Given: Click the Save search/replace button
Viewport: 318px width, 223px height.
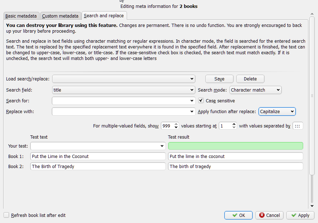Looking at the screenshot, I should [x=219, y=79].
